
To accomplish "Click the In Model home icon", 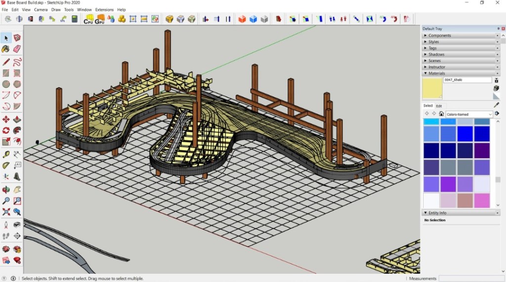I will pyautogui.click(x=441, y=114).
